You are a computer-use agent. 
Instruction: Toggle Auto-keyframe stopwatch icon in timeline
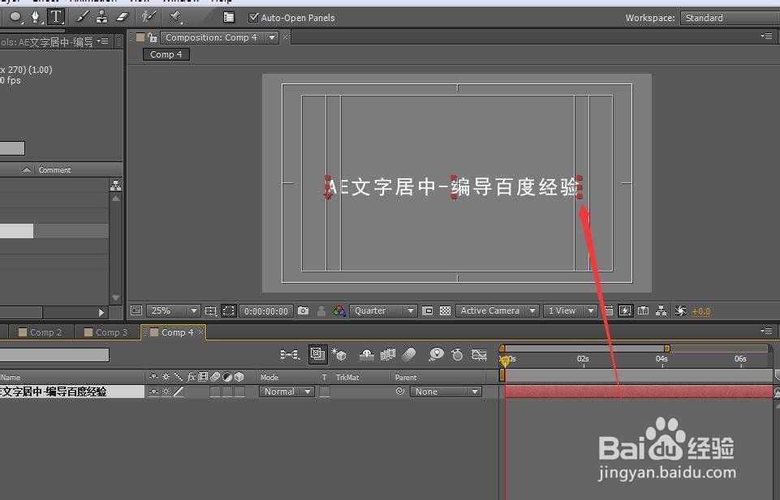458,354
